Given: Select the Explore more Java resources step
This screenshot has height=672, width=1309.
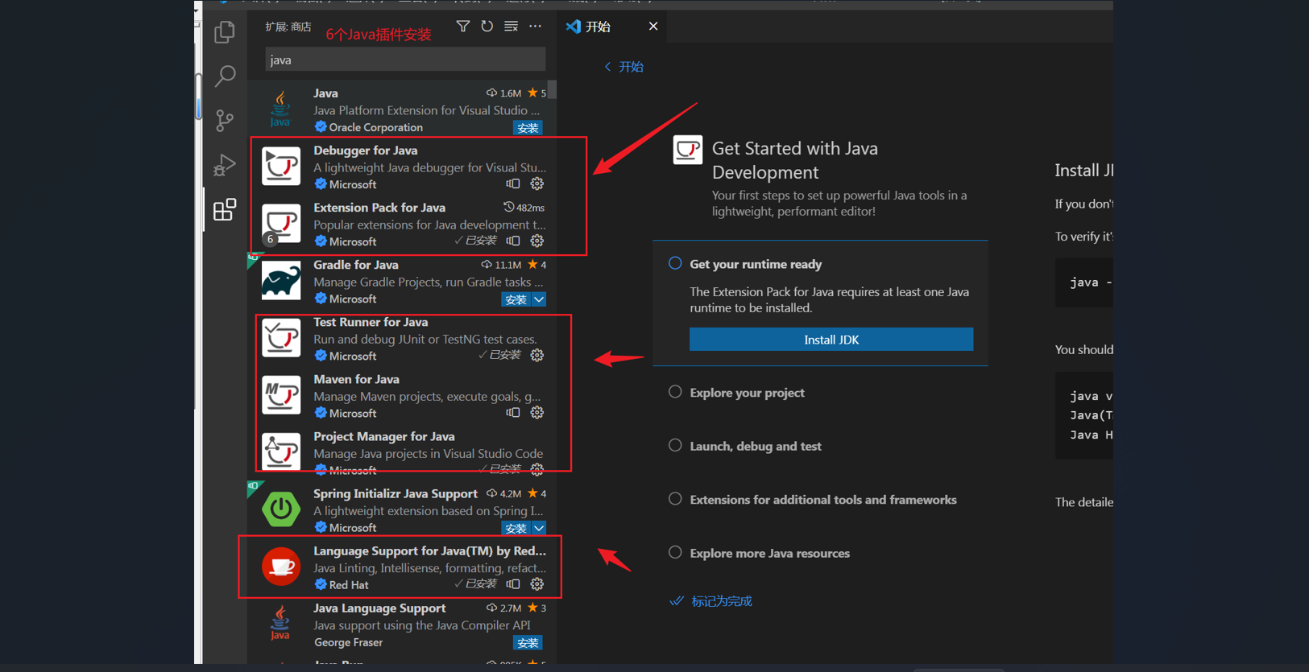Looking at the screenshot, I should [769, 553].
